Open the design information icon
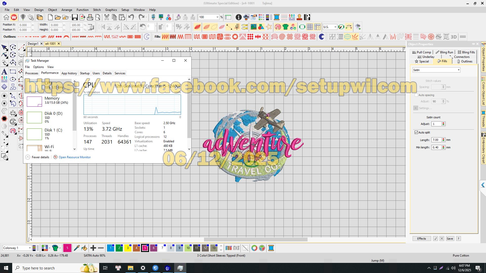 click(x=238, y=17)
